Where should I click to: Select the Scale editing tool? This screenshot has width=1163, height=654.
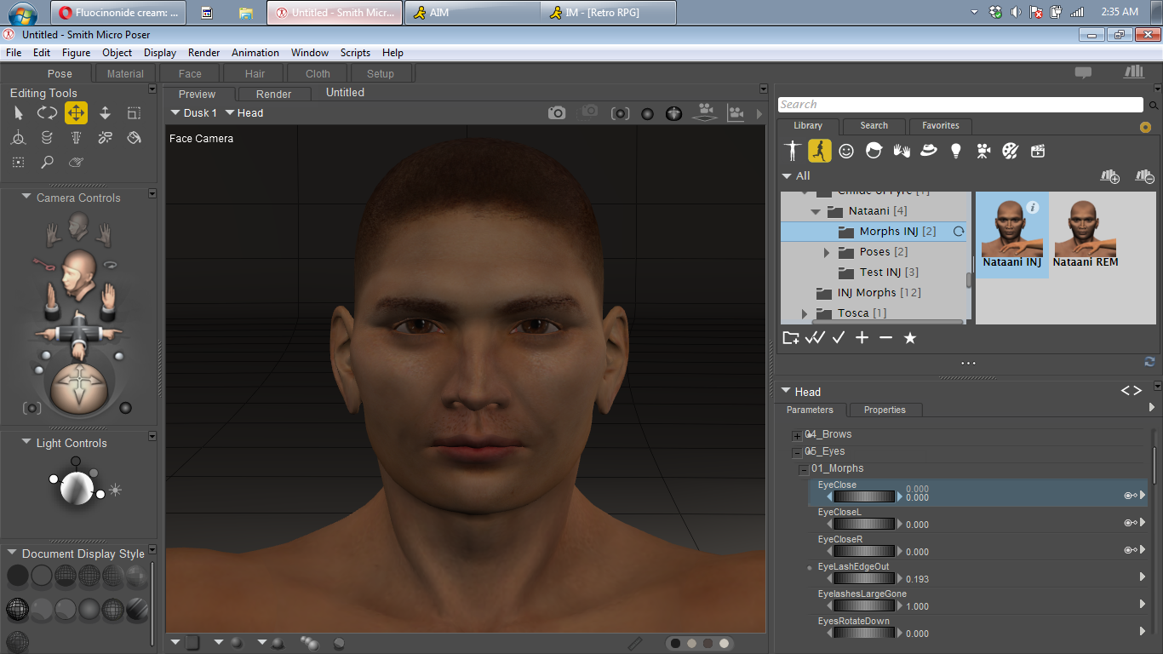(134, 112)
